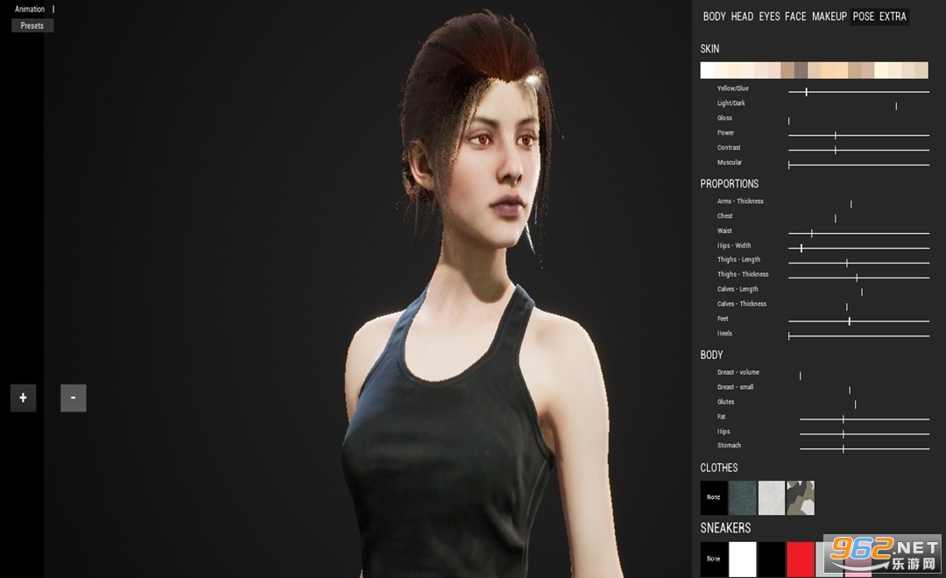Change the Stomach slider
This screenshot has height=578, width=946.
tap(865, 448)
